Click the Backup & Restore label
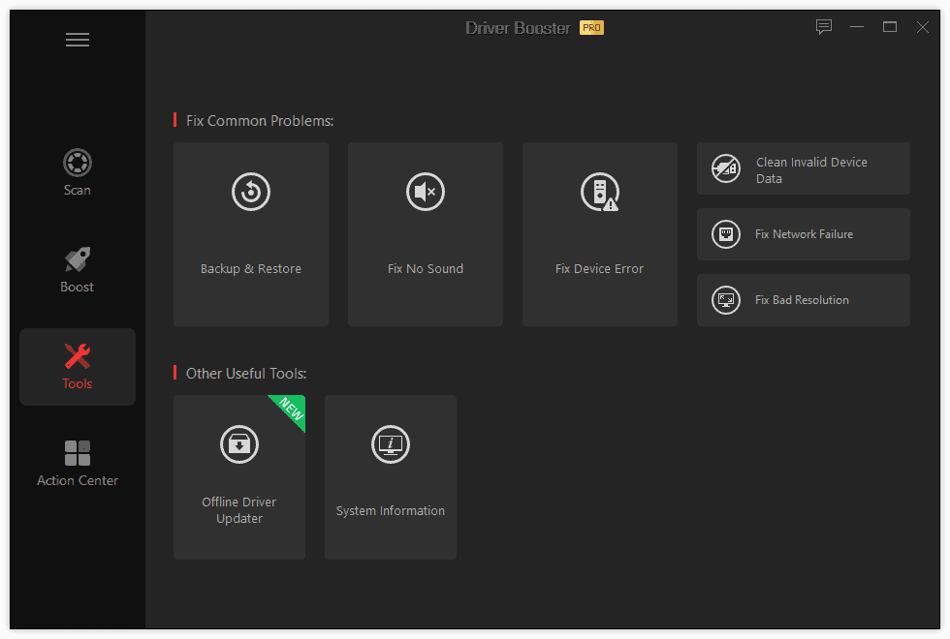950x639 pixels. pos(251,269)
